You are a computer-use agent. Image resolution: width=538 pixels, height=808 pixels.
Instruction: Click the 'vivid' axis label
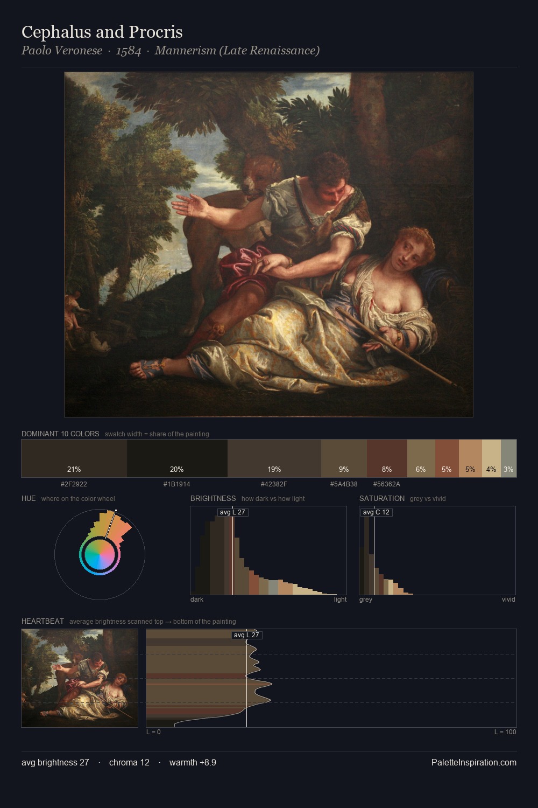click(508, 600)
